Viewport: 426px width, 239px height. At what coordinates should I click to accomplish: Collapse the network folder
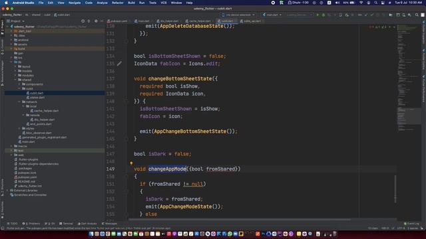coord(19,102)
